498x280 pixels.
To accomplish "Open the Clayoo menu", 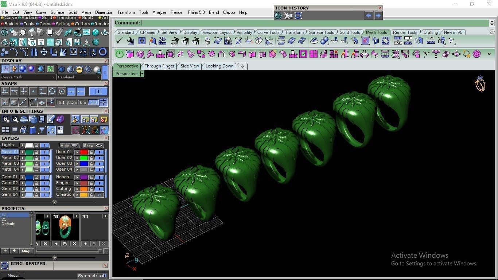I will (229, 12).
